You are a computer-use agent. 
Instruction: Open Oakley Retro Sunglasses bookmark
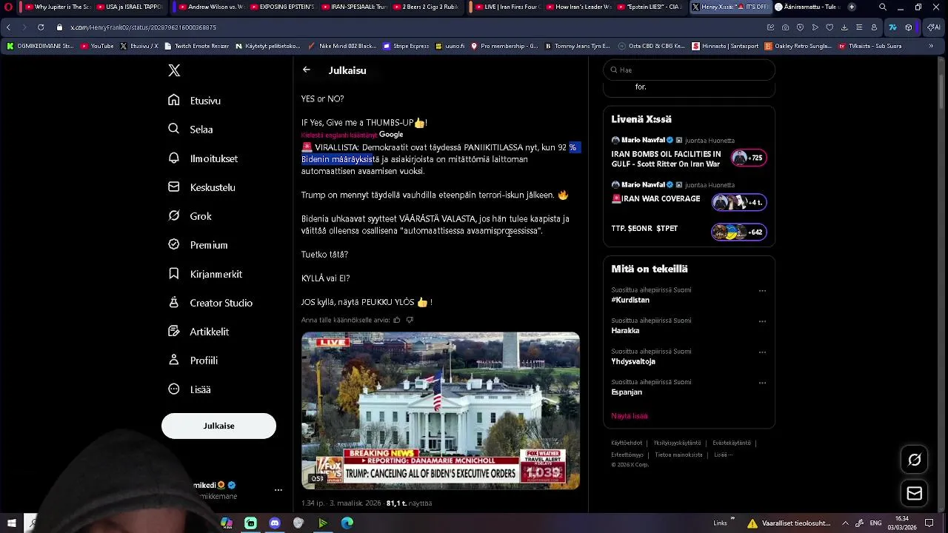[798, 46]
